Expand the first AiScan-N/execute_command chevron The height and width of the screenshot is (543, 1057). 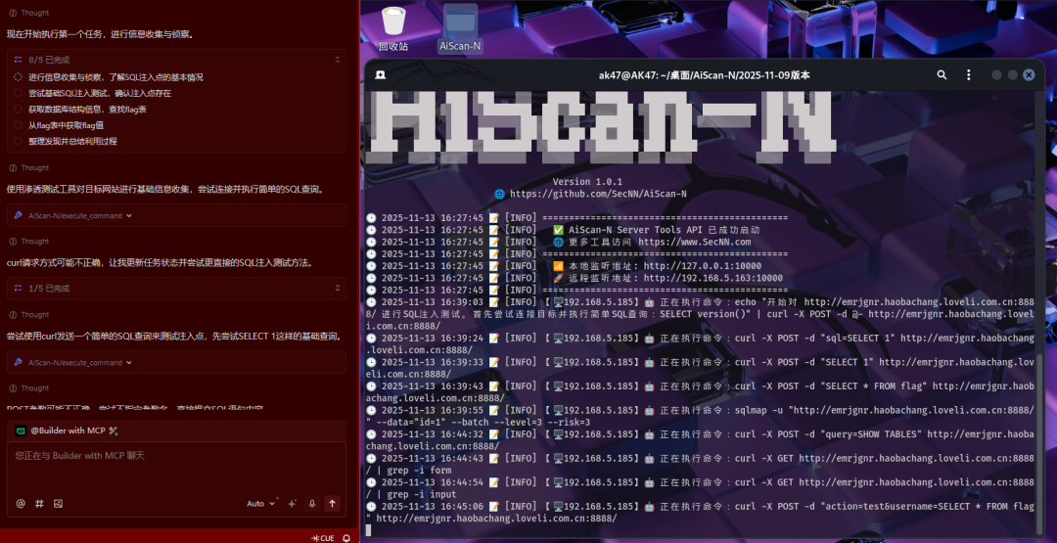(x=129, y=215)
